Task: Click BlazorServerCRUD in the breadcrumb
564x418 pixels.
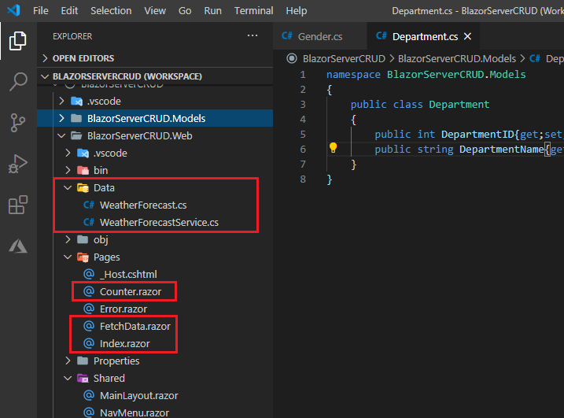Action: click(344, 58)
